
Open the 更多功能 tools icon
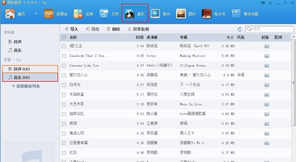coord(236,14)
